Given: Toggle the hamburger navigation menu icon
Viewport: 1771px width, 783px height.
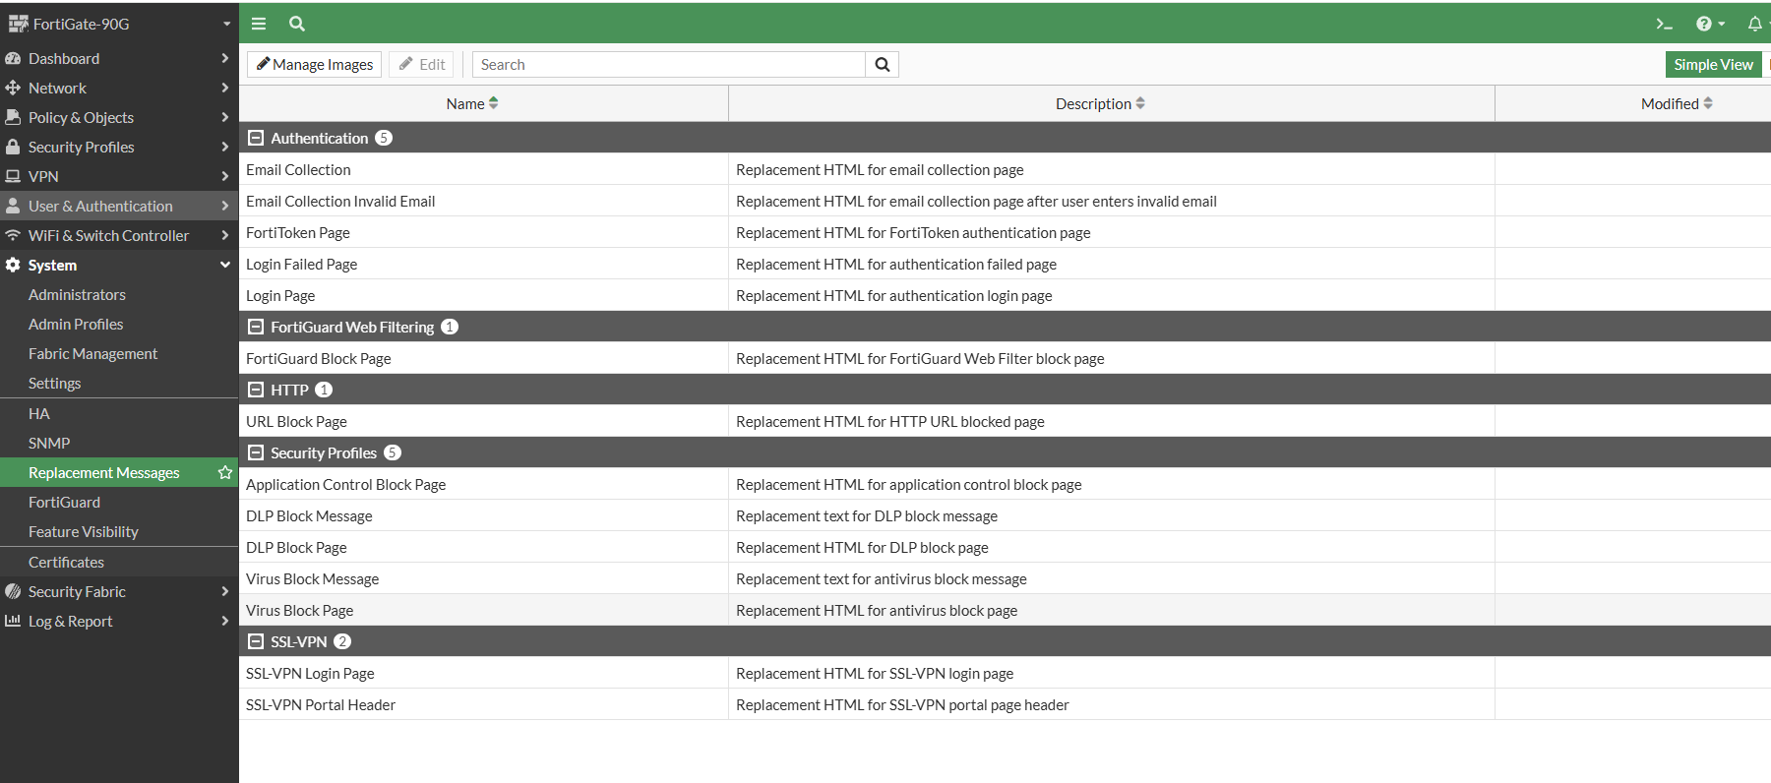Looking at the screenshot, I should 259,24.
